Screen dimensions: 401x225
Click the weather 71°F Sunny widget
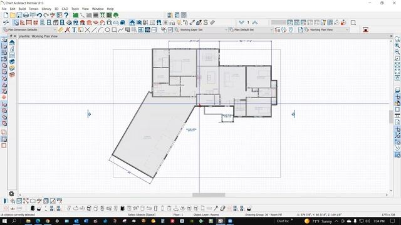tap(318, 221)
